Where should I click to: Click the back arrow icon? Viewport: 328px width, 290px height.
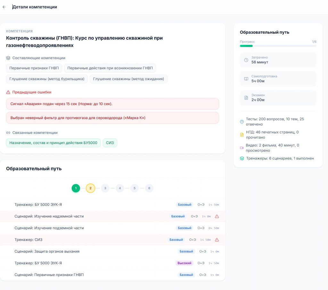(4, 7)
